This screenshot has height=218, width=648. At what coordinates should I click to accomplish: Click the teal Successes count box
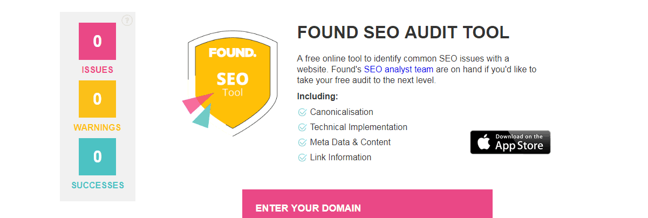[x=97, y=156]
